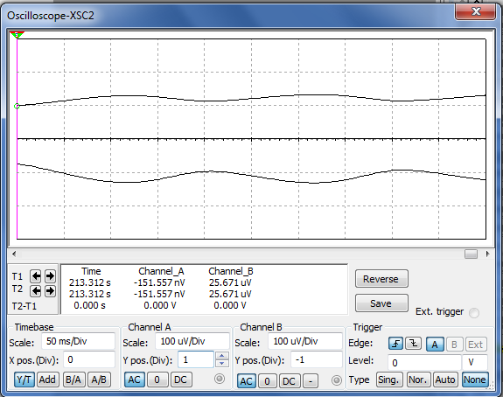Save the oscilloscope data

(381, 303)
